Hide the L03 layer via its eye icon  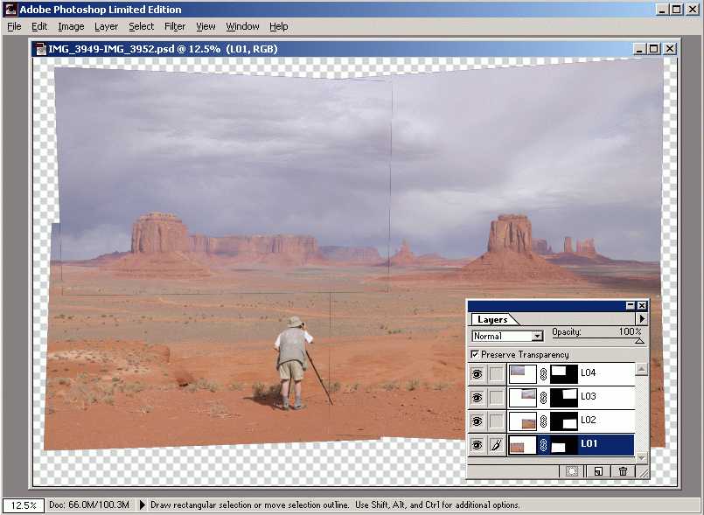coord(477,397)
